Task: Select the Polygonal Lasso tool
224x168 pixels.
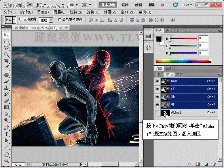Action: click(x=6, y=48)
